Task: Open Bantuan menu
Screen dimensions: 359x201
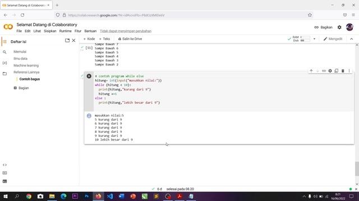Action: 90,31
